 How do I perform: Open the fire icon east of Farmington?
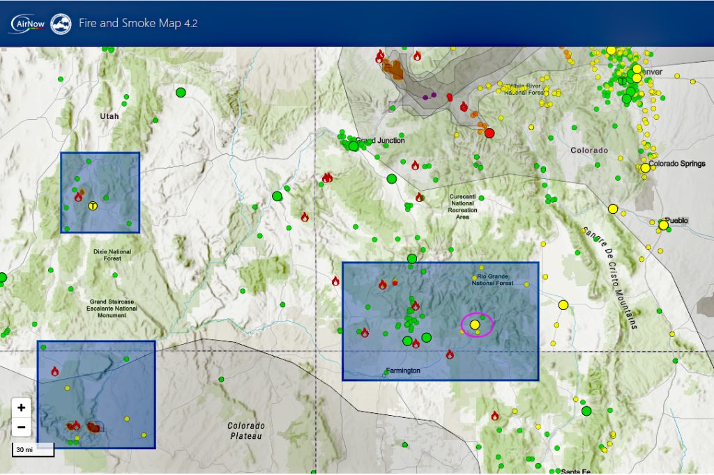pyautogui.click(x=450, y=354)
